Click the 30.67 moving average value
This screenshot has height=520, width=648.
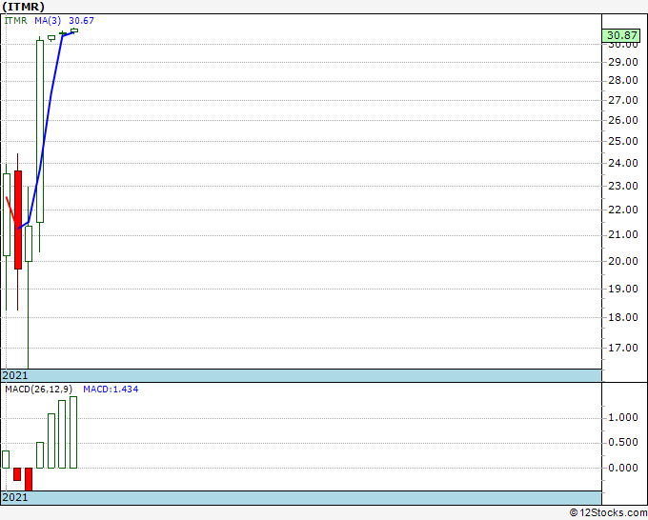pos(81,20)
